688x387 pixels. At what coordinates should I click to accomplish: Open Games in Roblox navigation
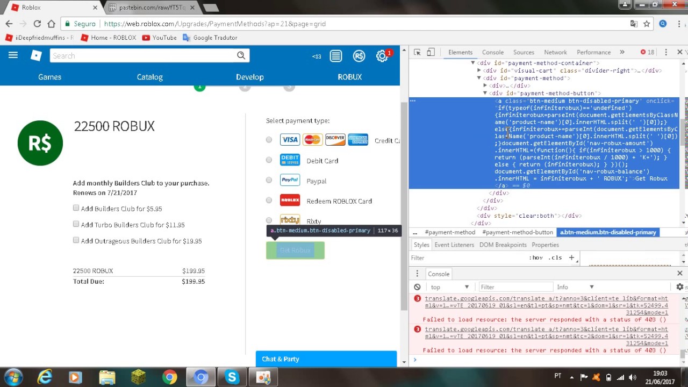[49, 77]
